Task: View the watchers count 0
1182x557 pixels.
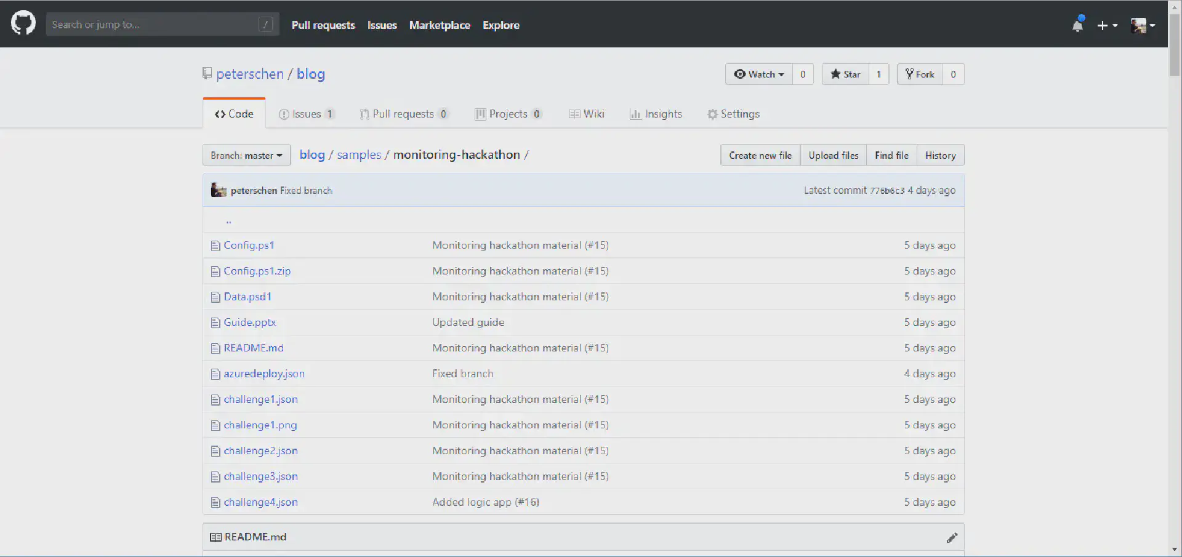Action: tap(803, 74)
